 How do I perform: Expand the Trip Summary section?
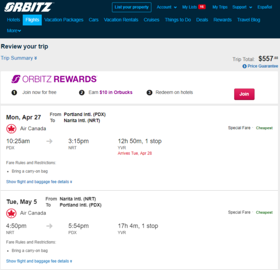point(19,58)
